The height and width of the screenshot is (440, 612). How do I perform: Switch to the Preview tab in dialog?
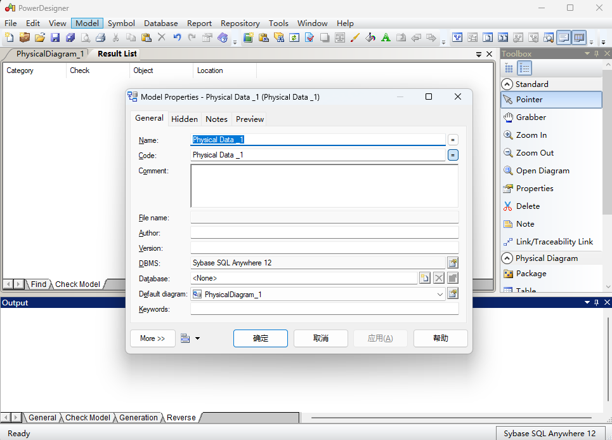pyautogui.click(x=250, y=119)
